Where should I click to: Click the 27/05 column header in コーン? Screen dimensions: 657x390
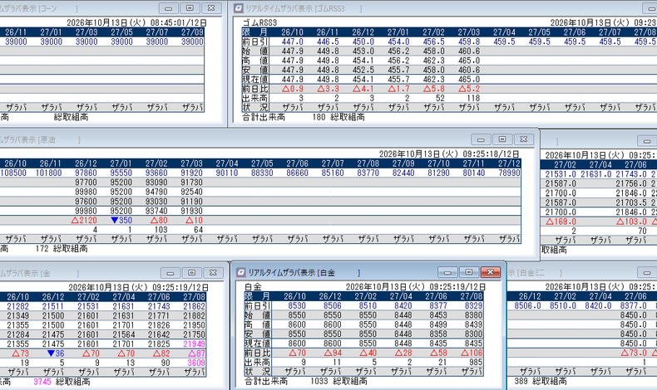coord(121,32)
